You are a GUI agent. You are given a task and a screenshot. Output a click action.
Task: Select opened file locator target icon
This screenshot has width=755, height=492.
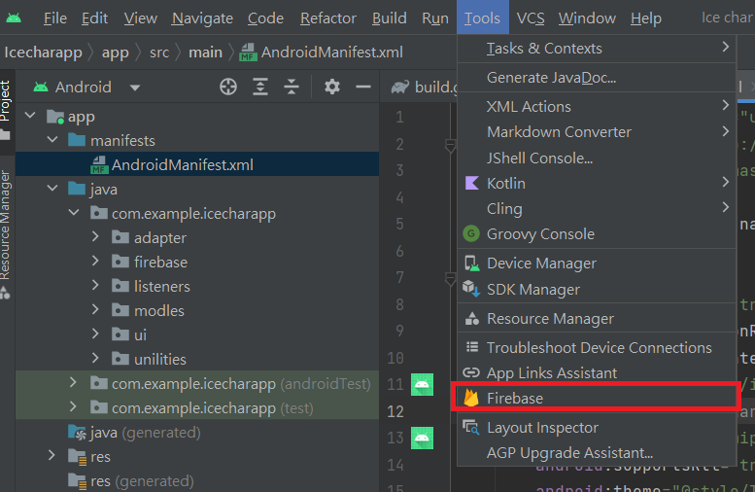[x=228, y=87]
